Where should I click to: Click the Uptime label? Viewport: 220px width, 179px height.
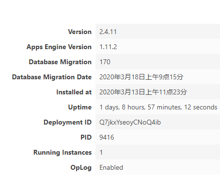pyautogui.click(x=80, y=107)
